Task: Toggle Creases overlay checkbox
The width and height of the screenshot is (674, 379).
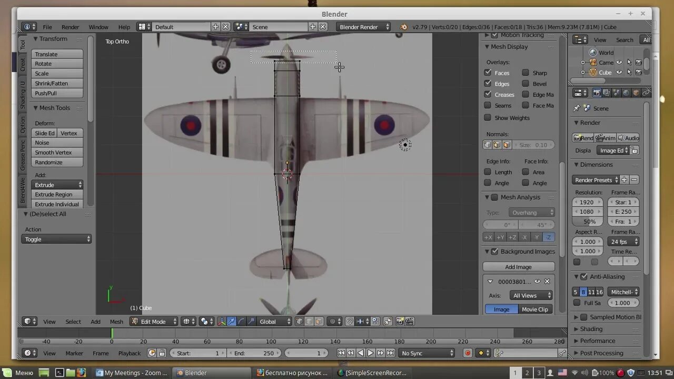Action: tap(488, 94)
